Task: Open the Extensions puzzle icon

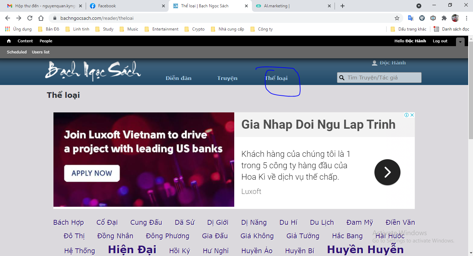Action: [444, 18]
